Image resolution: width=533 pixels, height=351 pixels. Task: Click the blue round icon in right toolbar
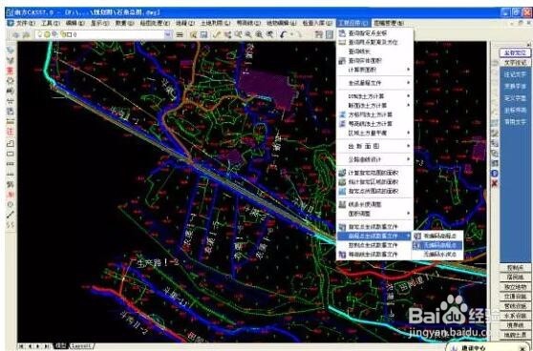coord(494,174)
